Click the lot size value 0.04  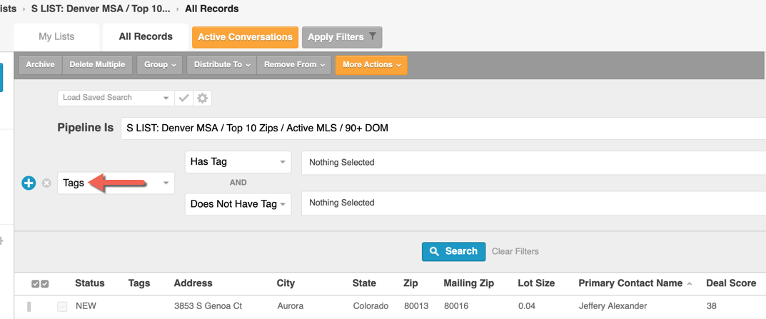tap(527, 306)
